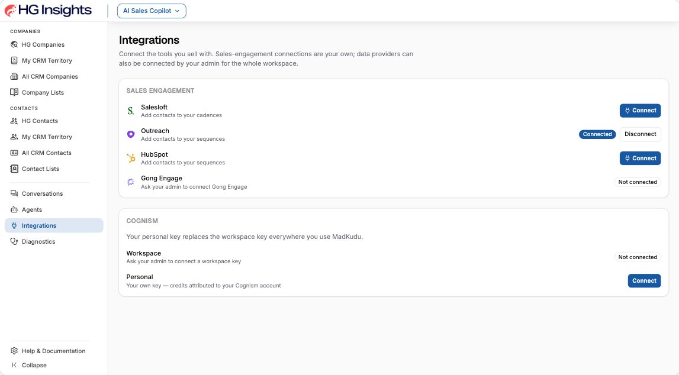Click the Salesloft logo icon
Viewport: 679px width, 375px height.
131,111
